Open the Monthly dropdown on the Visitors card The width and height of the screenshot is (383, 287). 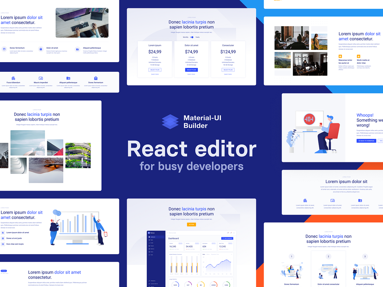click(x=181, y=243)
